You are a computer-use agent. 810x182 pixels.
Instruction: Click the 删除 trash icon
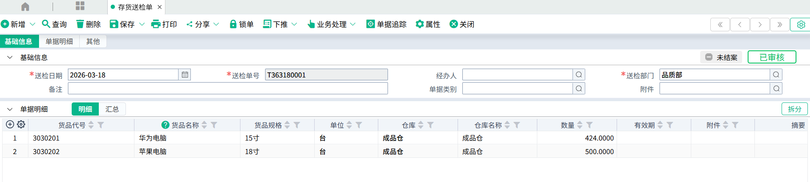pos(80,24)
